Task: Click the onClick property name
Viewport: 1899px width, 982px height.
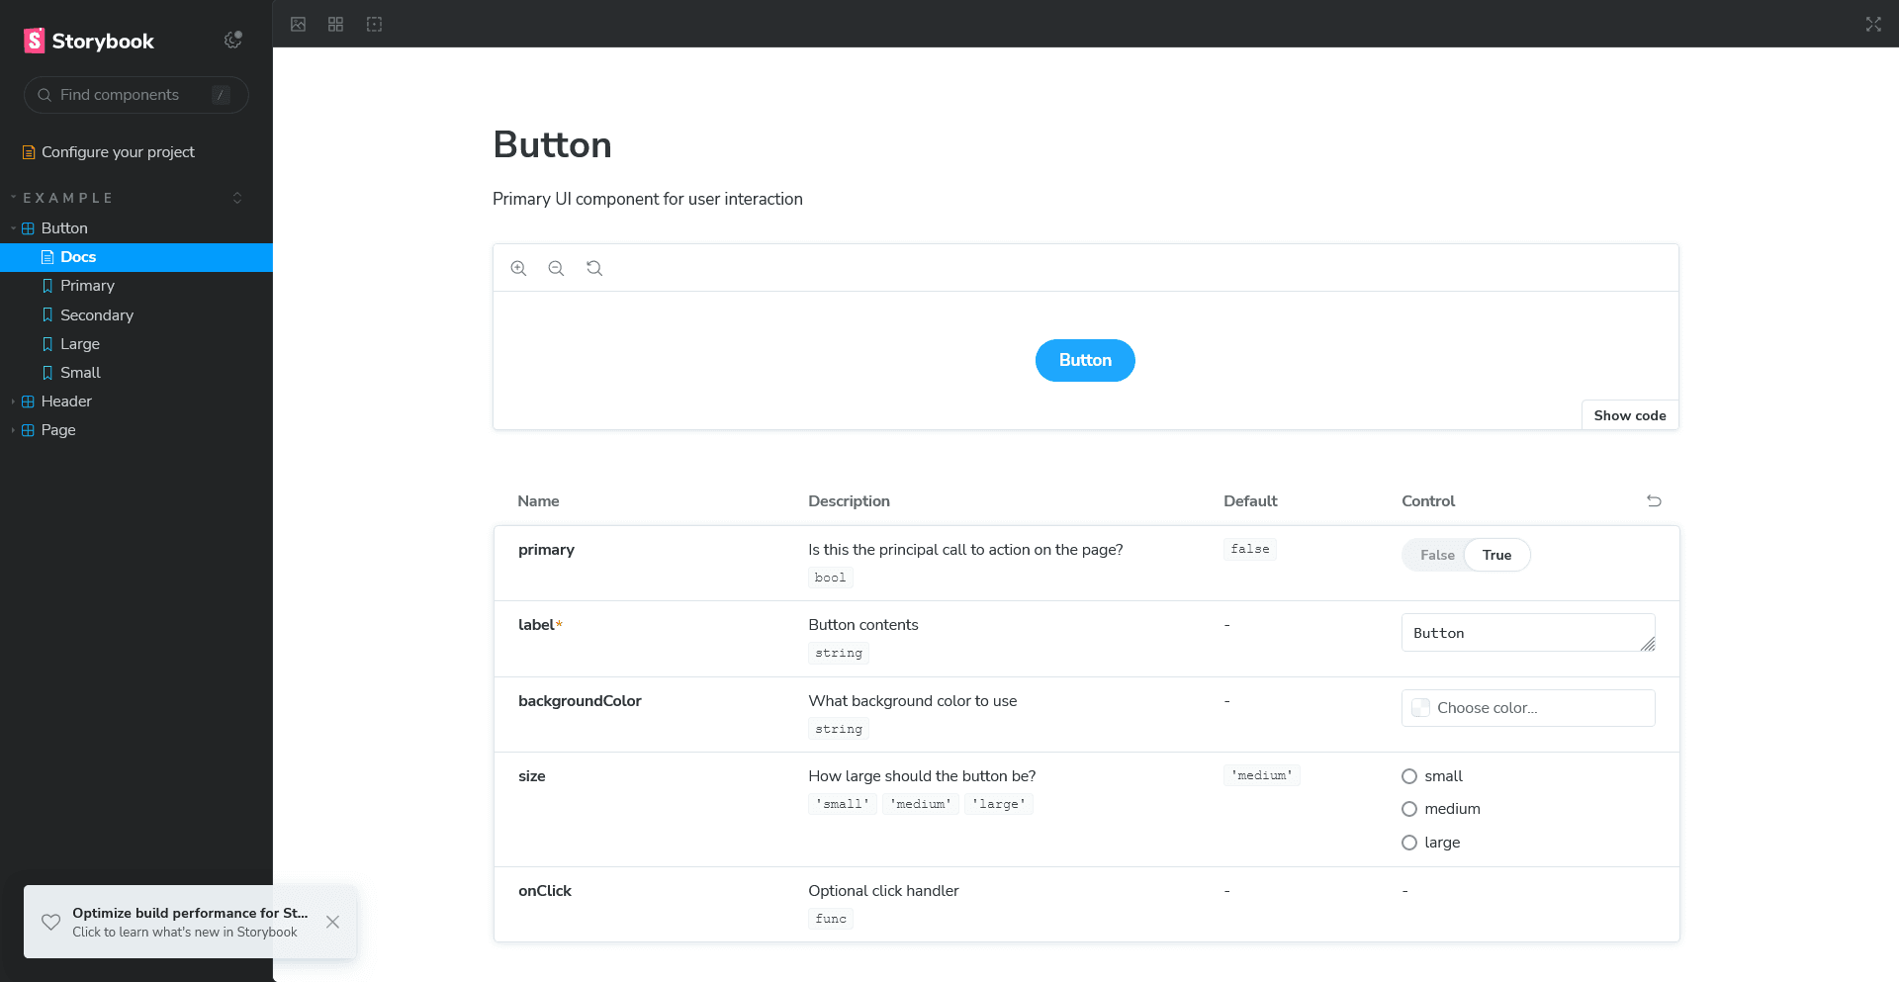Action: click(x=545, y=891)
